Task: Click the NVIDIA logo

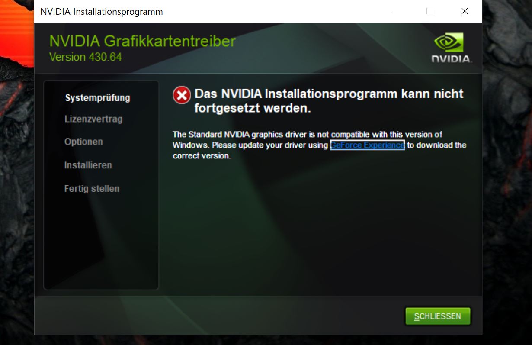Action: click(452, 48)
